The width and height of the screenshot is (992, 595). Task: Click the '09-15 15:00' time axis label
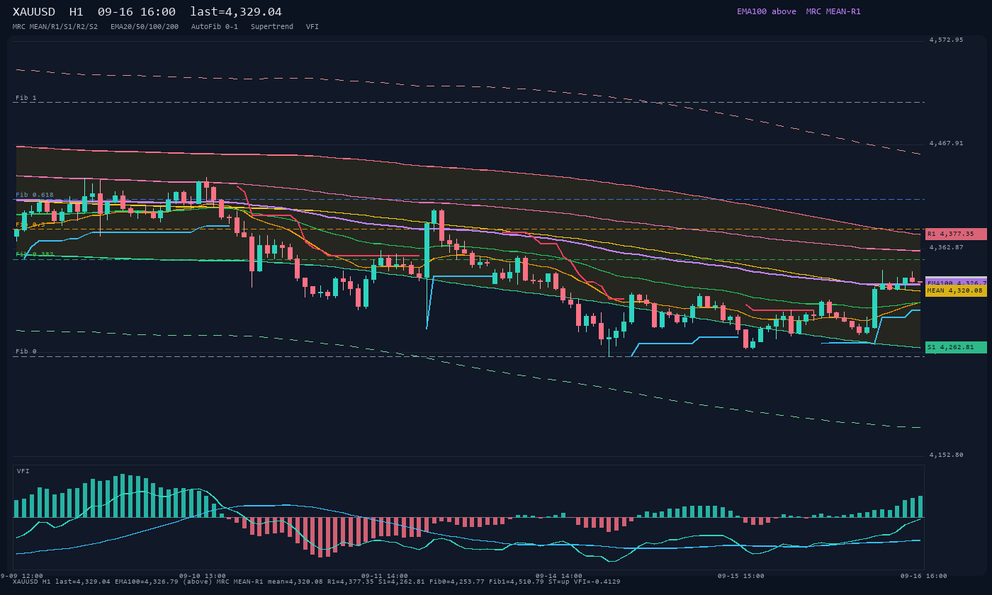(x=741, y=576)
